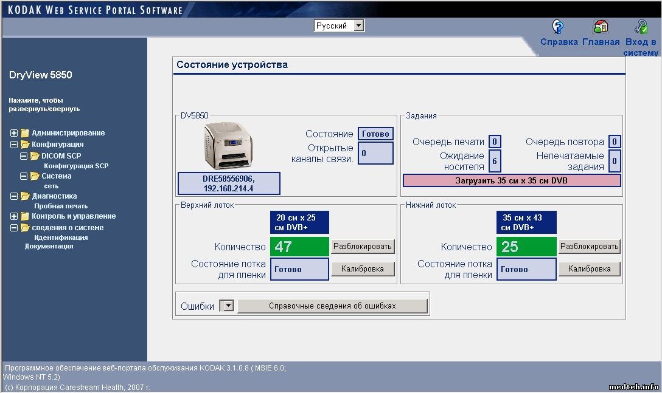This screenshot has width=662, height=393.
Task: Collapse the сведения о системе node
Action: click(x=15, y=228)
